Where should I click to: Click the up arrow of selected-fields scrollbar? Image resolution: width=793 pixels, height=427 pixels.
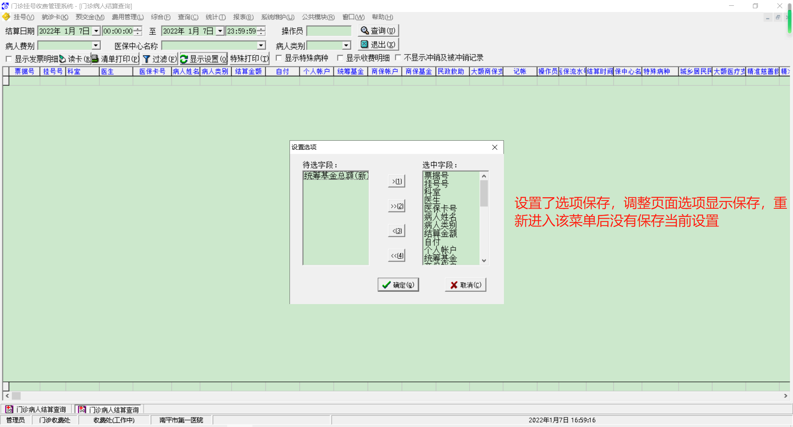[x=484, y=176]
